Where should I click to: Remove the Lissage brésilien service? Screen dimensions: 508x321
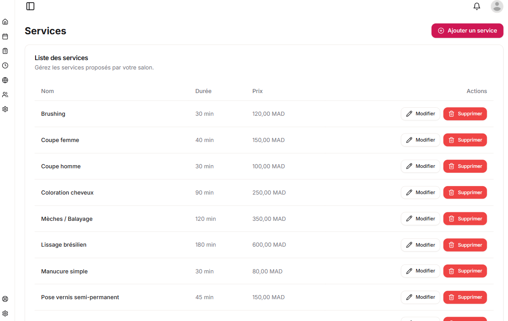click(465, 245)
